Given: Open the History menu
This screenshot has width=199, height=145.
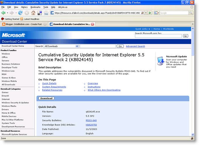Looking at the screenshot, I should [x=24, y=7].
